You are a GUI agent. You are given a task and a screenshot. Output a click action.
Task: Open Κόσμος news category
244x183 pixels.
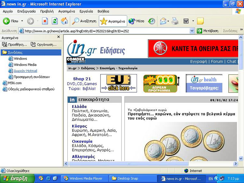click(79, 126)
